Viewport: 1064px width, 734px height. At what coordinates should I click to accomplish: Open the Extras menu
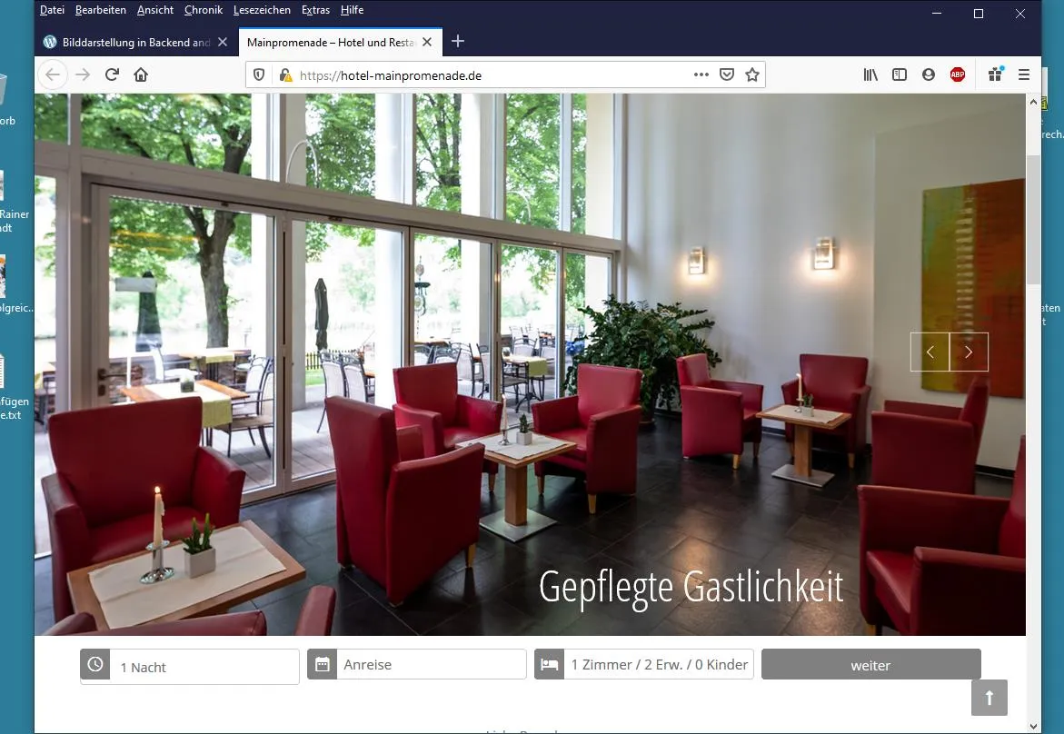(315, 10)
